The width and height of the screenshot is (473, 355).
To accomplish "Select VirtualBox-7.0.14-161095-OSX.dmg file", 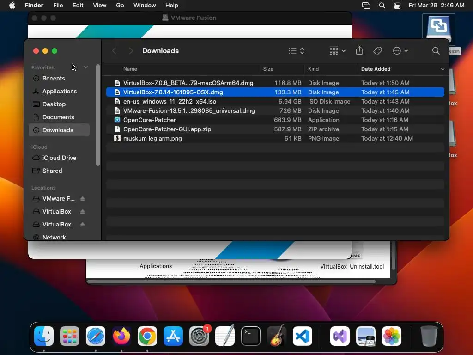I will point(275,92).
